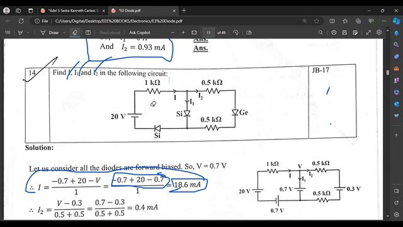Expand the Highlight color options dropdown
Screen dimensions: 403x227
tap(28, 33)
